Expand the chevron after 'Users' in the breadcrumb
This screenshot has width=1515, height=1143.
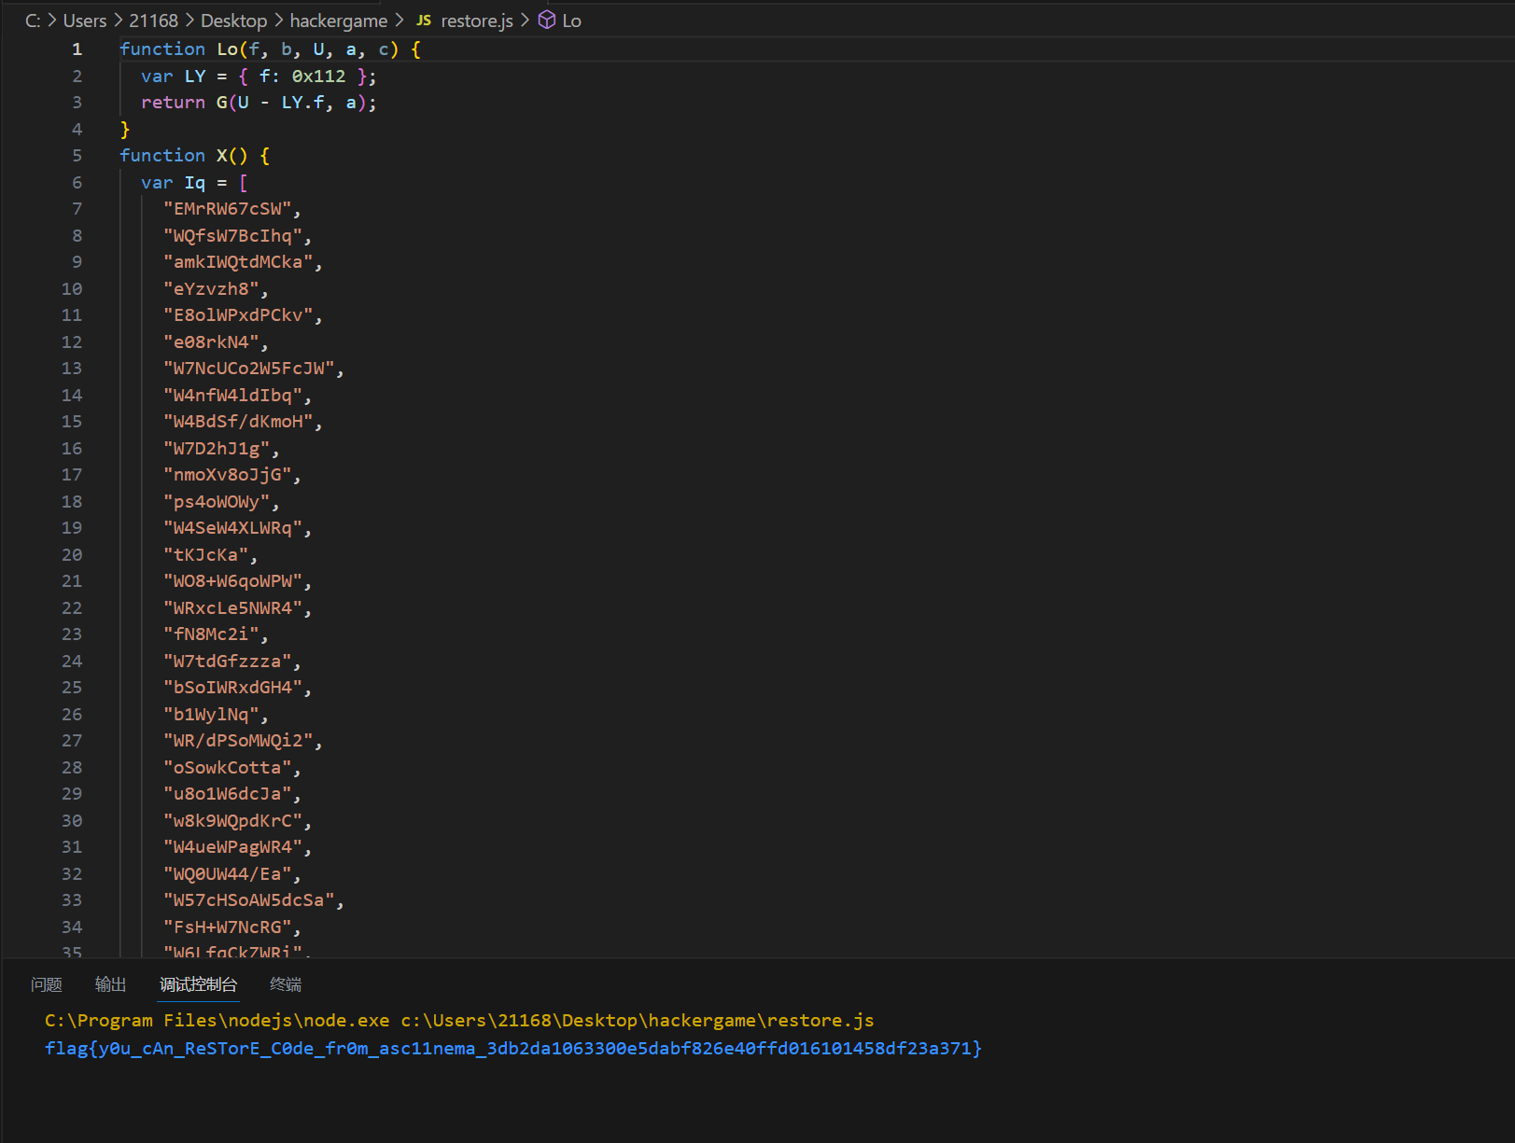click(119, 21)
